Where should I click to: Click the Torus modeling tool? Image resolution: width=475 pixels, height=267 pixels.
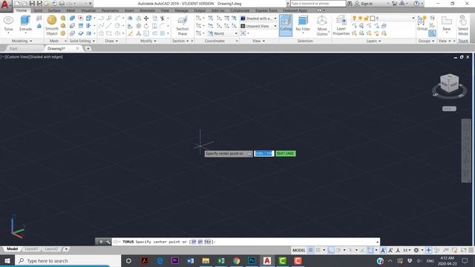[x=8, y=23]
